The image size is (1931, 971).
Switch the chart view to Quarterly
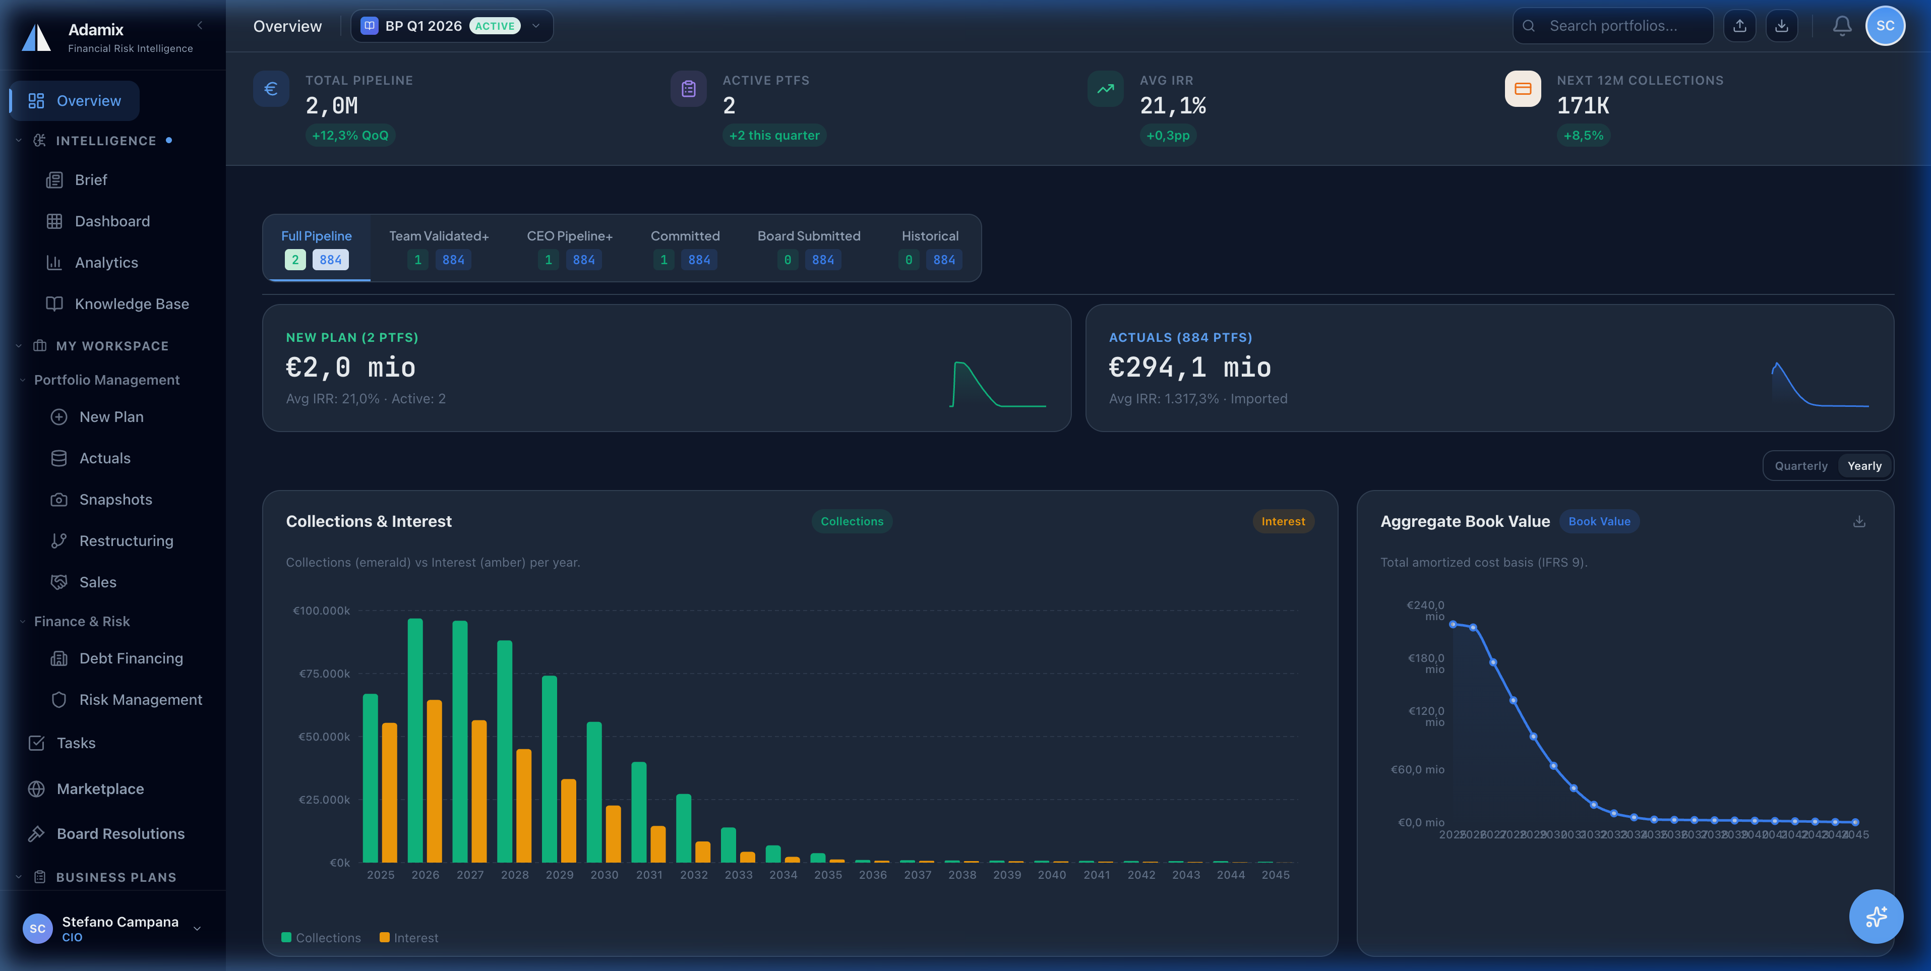coord(1800,465)
